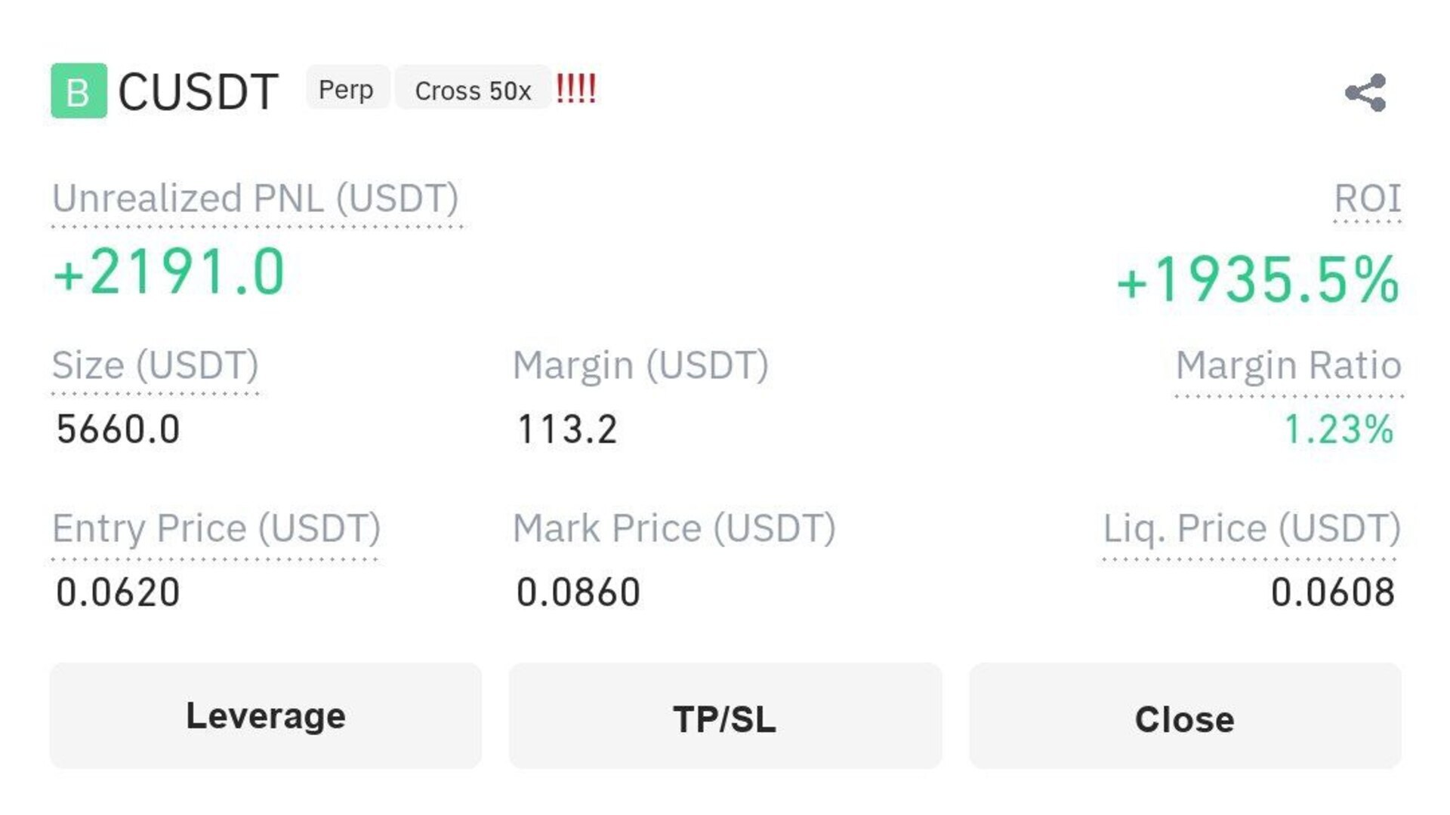Click the red exclamation risk indicator
Viewport: 1450px width, 815px height.
(x=576, y=89)
